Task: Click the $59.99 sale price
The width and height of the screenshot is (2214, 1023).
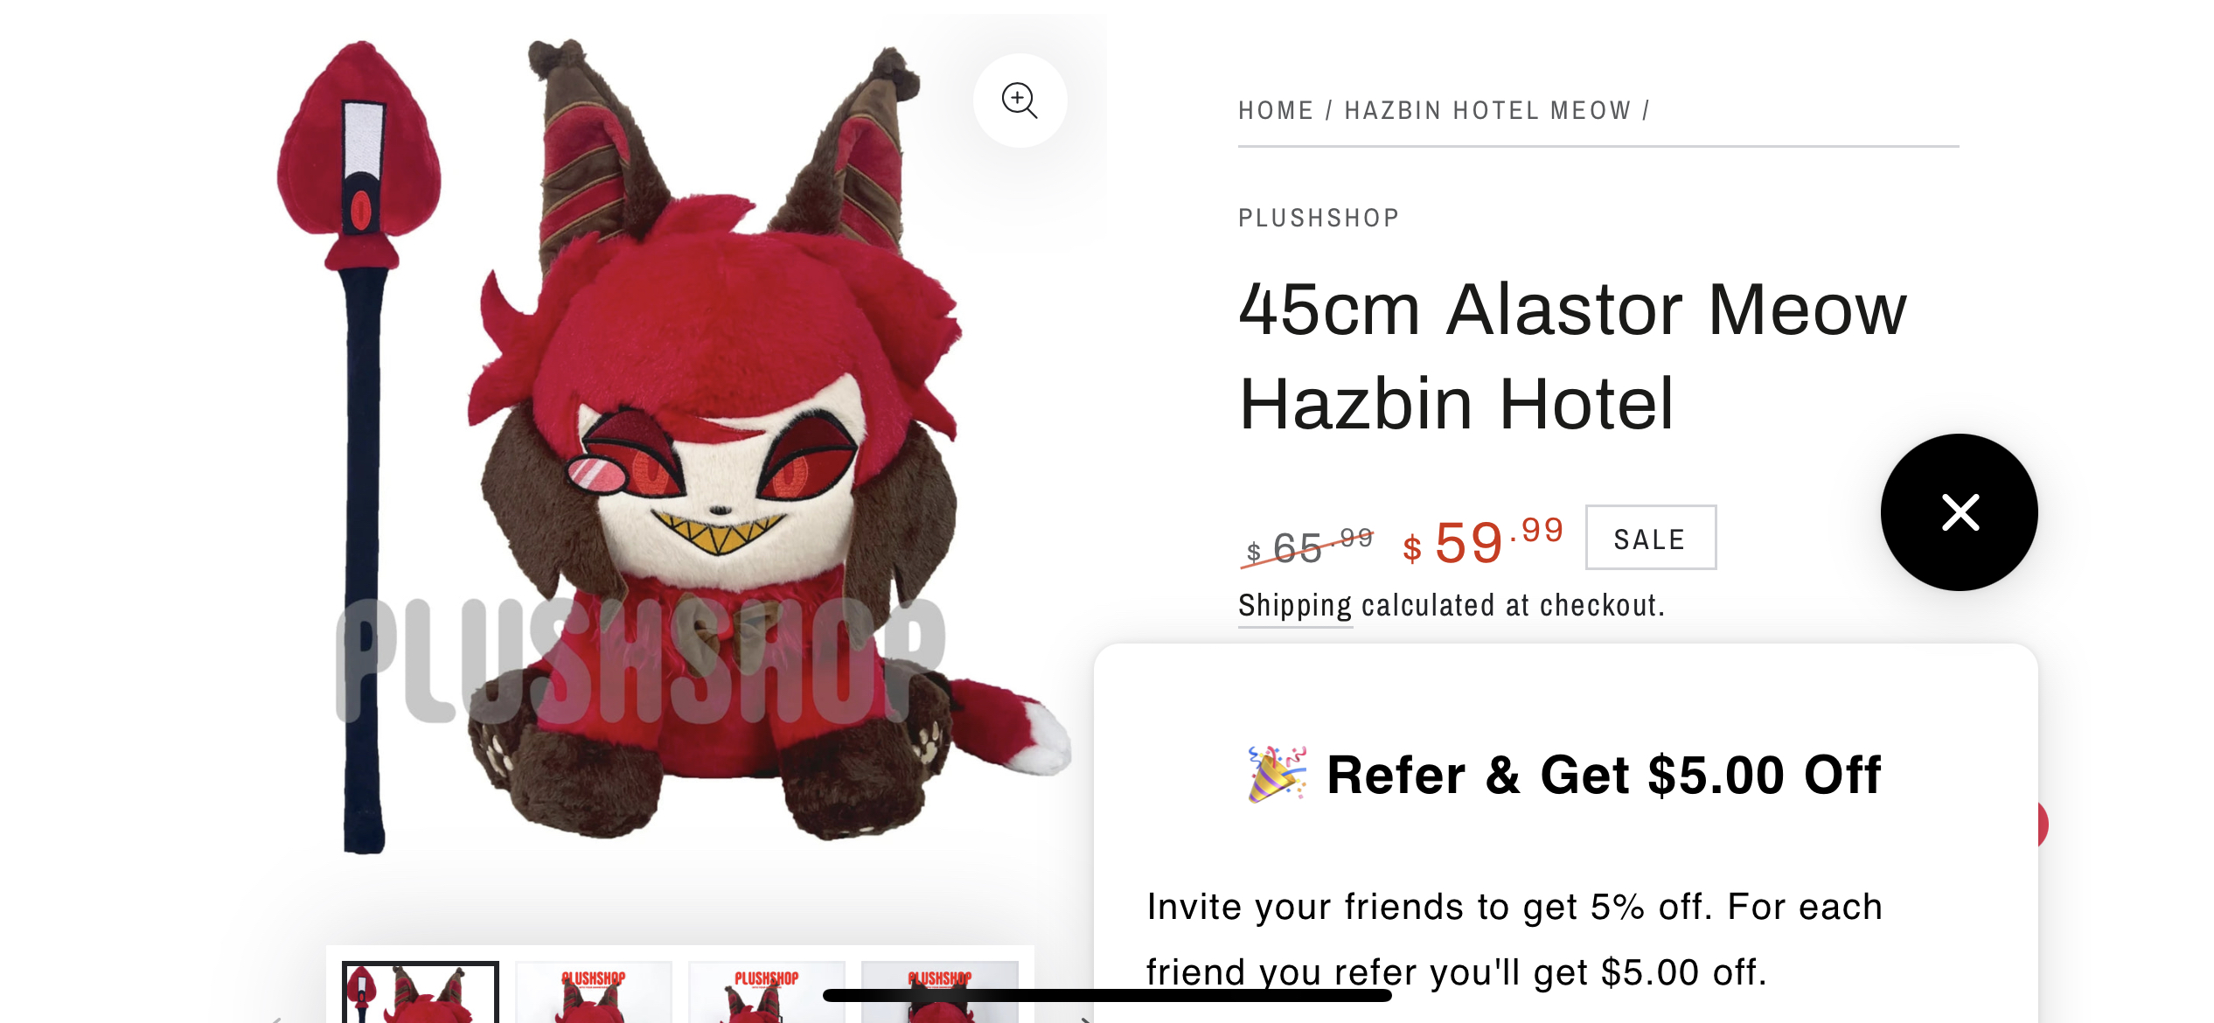Action: (1483, 540)
